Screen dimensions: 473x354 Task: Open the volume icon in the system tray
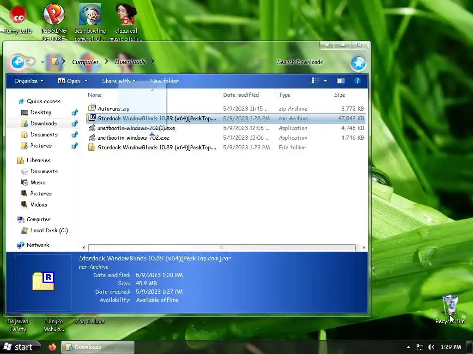point(431,347)
